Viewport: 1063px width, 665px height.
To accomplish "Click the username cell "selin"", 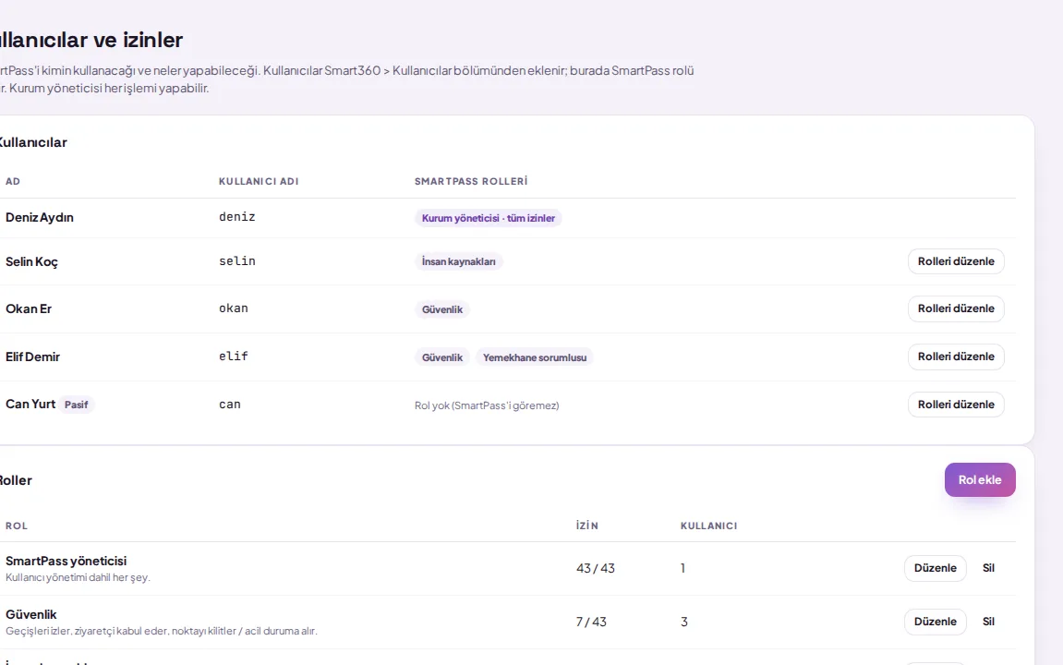I will (237, 261).
